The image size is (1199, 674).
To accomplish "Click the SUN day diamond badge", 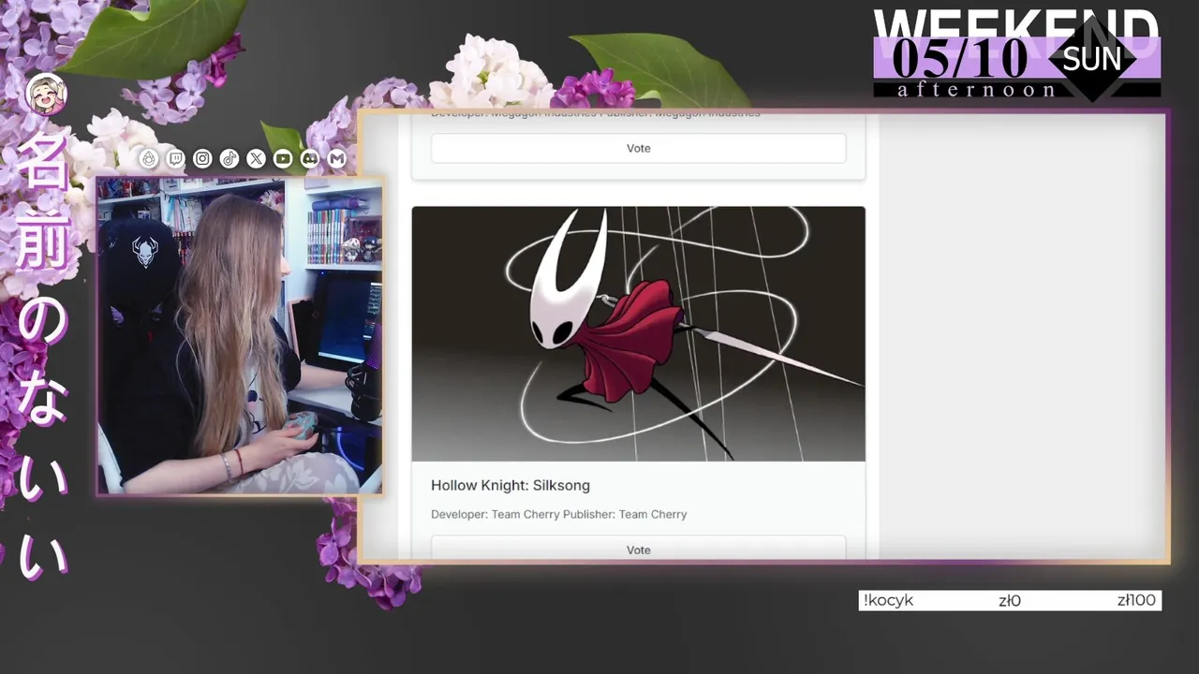I will (1091, 59).
